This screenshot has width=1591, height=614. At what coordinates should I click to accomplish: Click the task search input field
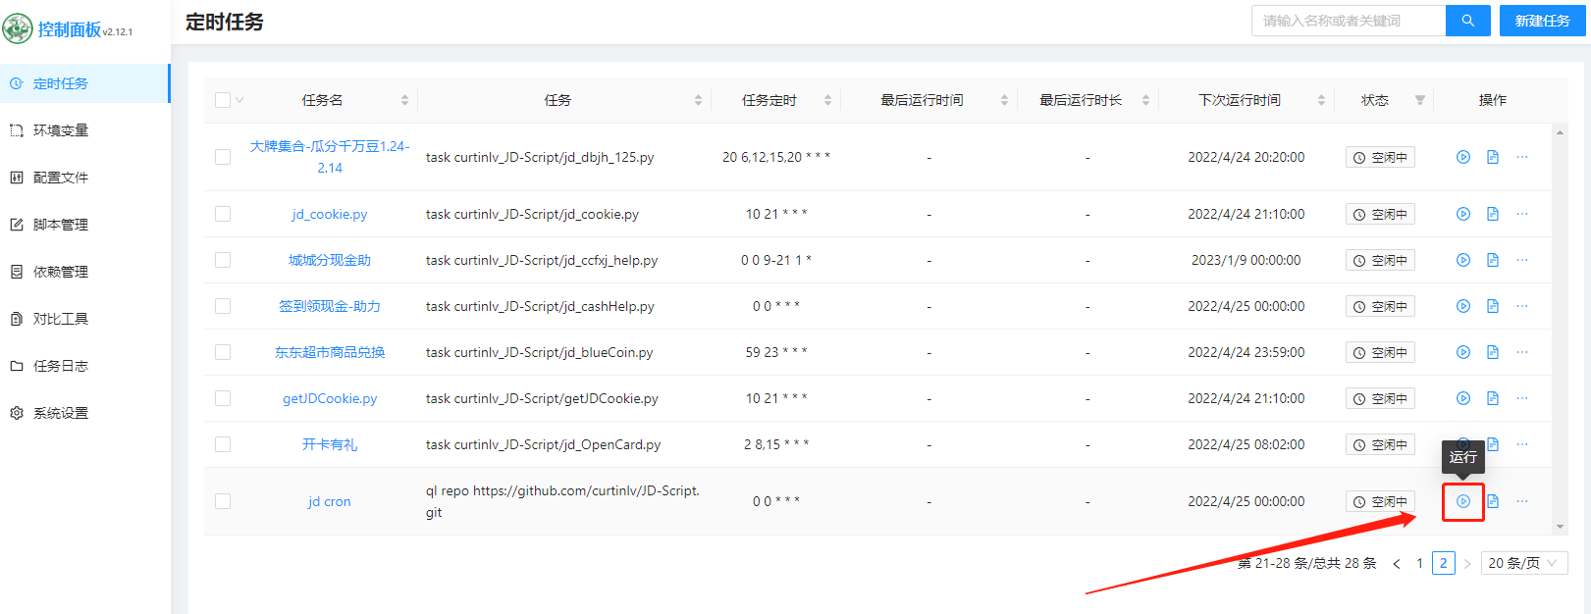1349,21
